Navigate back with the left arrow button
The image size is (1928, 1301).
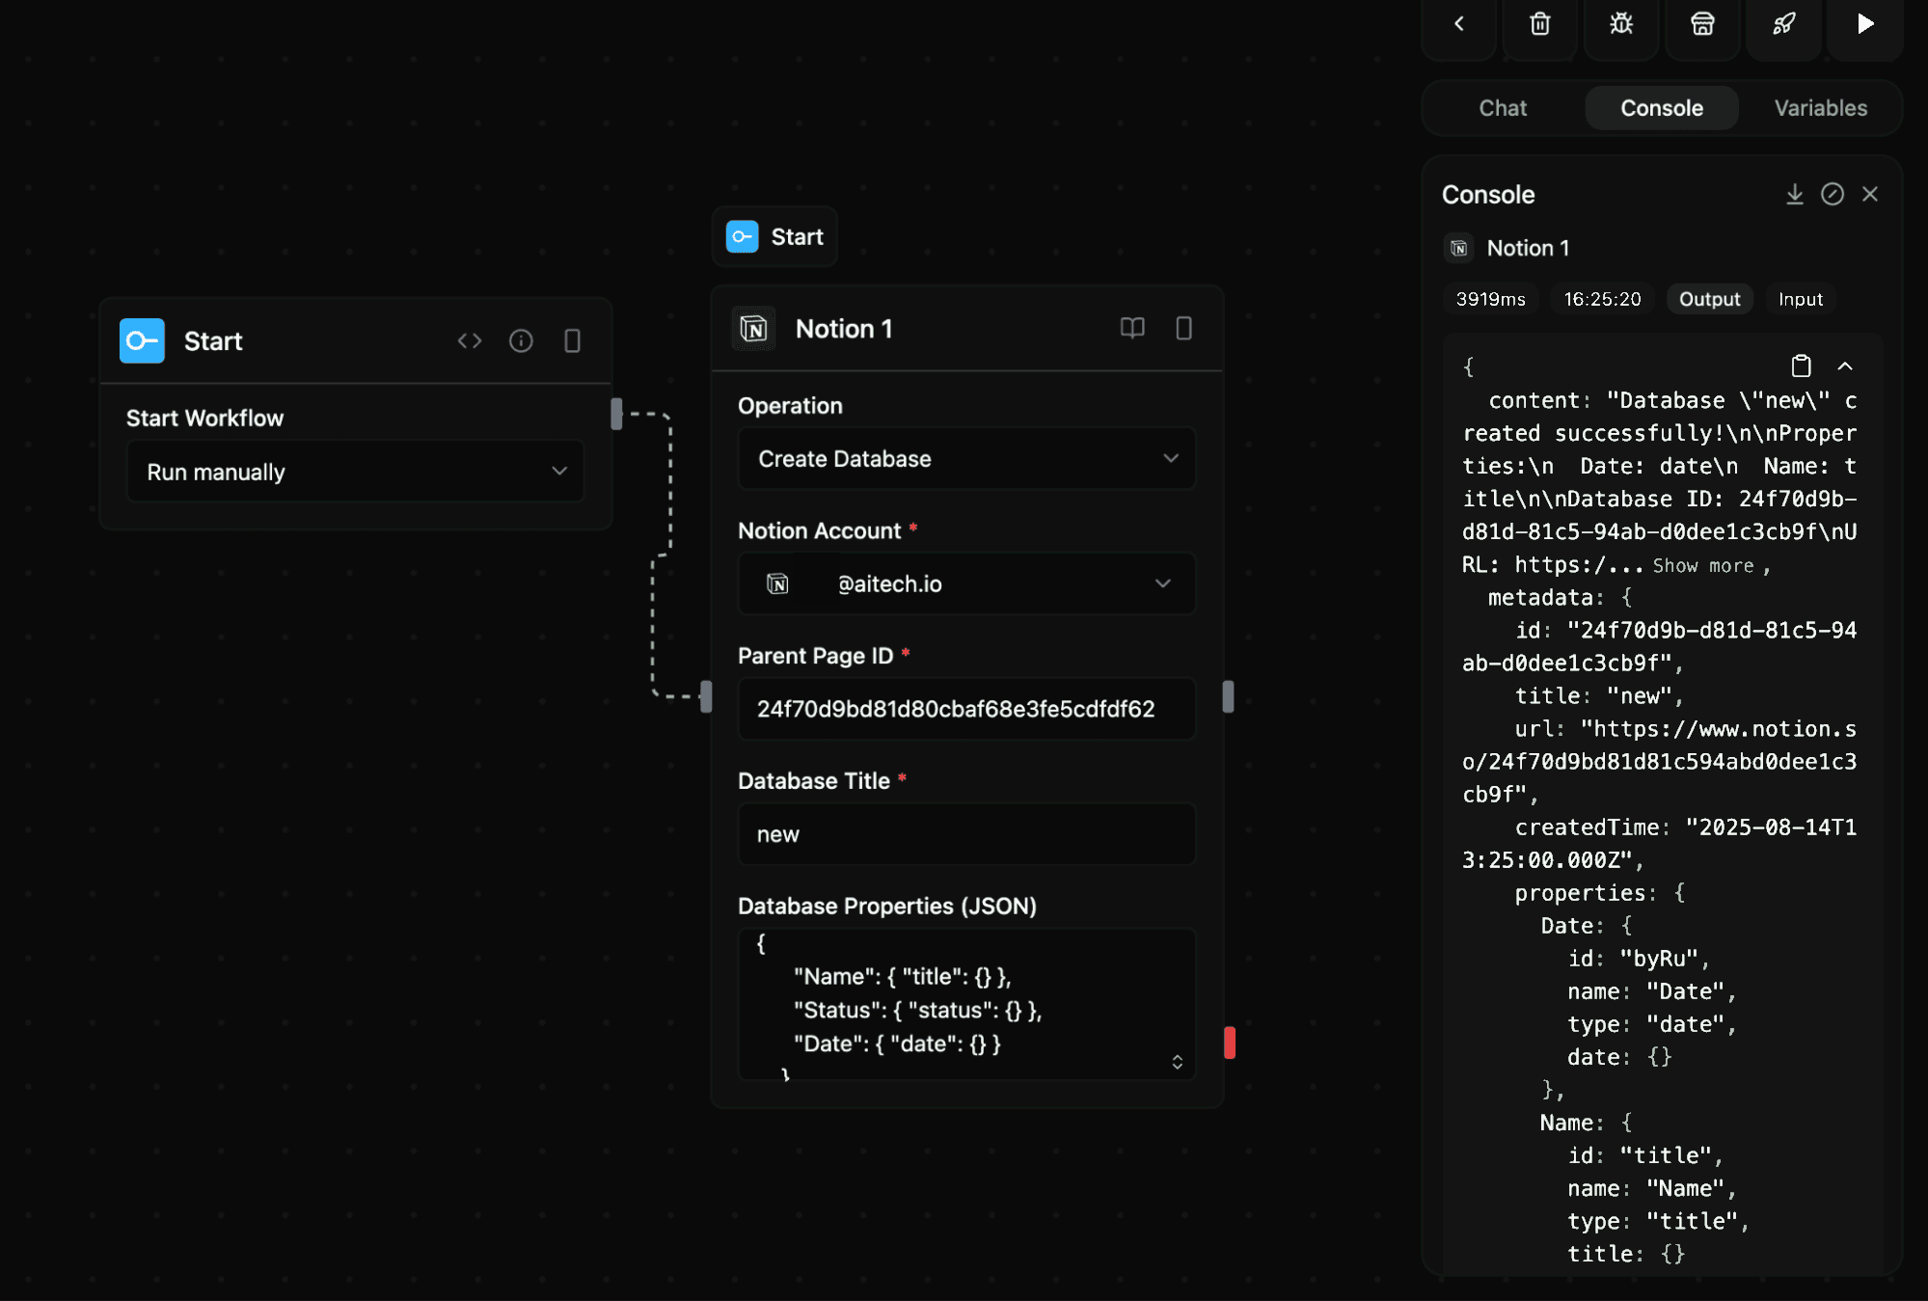[1458, 24]
